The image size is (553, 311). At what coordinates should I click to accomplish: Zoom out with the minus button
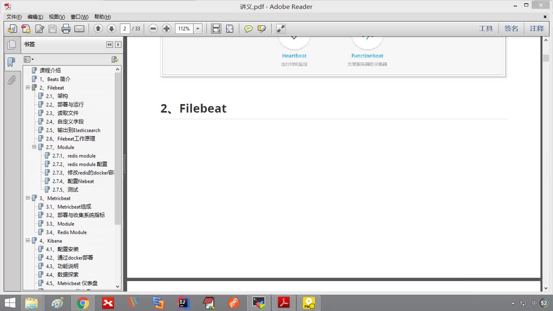click(153, 29)
